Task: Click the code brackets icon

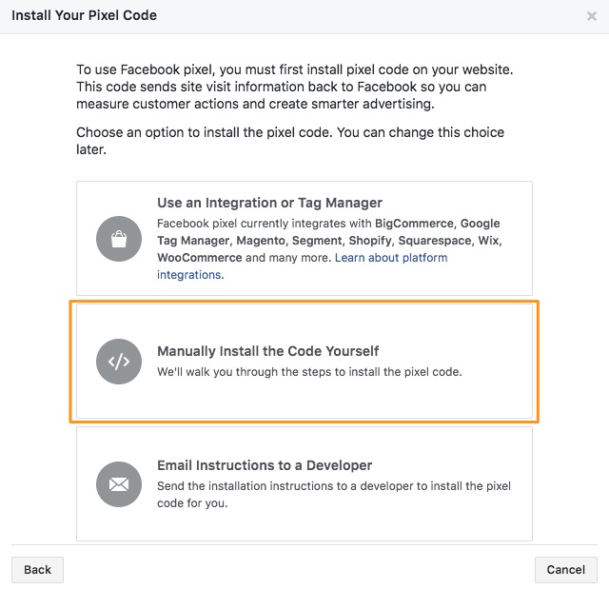Action: coord(119,362)
